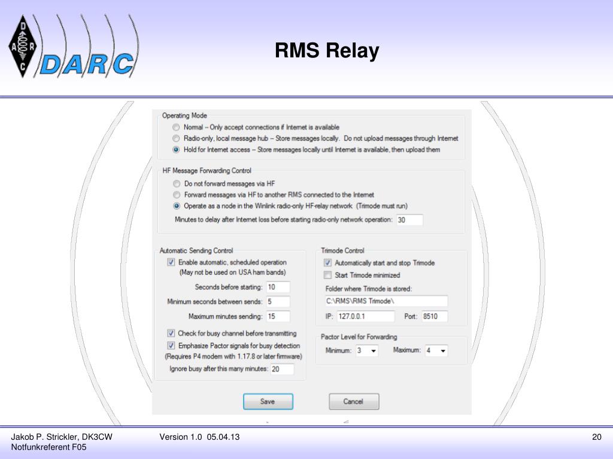613x459 pixels.
Task: Click the RMS Relay slide title
Action: (327, 50)
